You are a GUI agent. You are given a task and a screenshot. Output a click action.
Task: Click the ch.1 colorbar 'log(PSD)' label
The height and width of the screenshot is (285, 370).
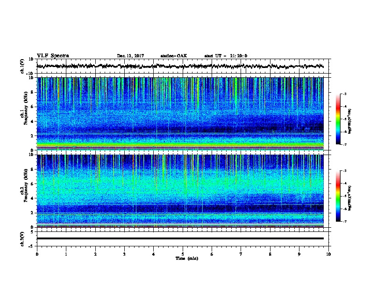click(349, 121)
